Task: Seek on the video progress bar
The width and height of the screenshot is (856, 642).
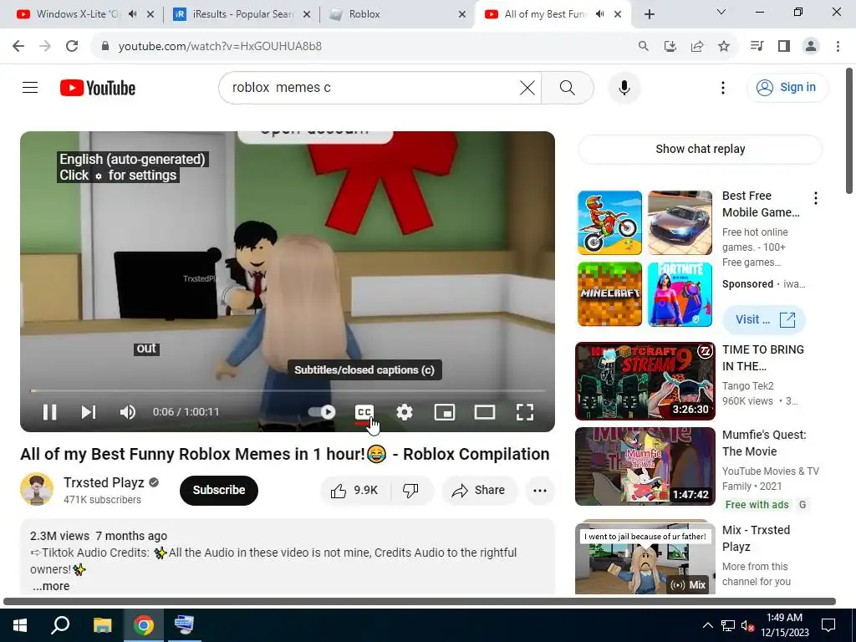Action: click(x=288, y=391)
